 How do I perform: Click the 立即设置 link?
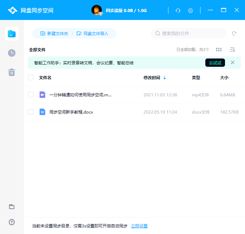coord(139,226)
